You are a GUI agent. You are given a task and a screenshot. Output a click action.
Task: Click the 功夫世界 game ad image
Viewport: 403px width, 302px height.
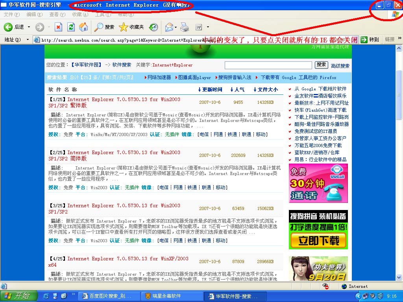(x=318, y=268)
